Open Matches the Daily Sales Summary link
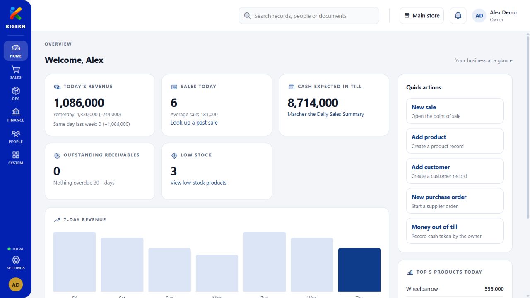Viewport: 530px width, 298px height. tap(326, 114)
